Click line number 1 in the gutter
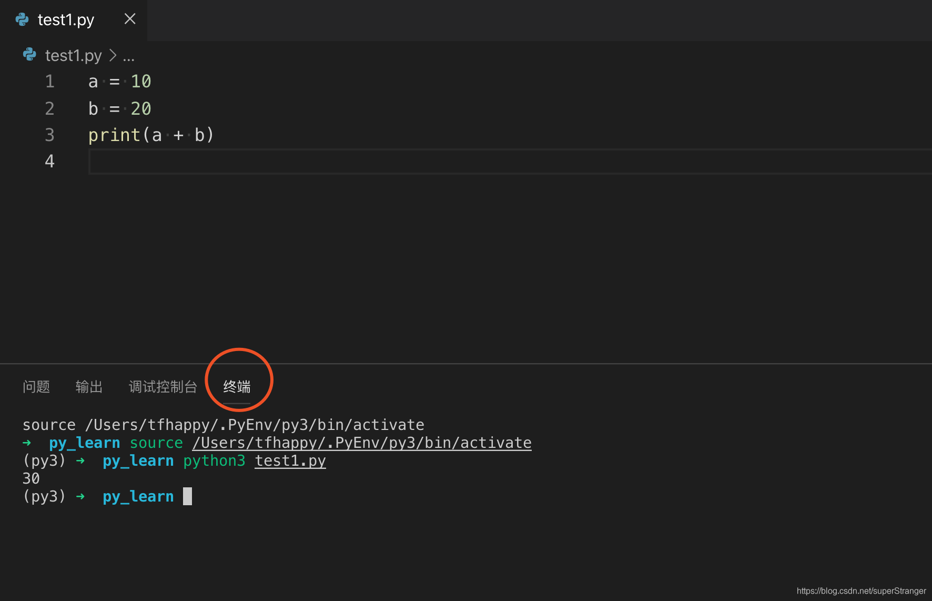Screen dimensions: 932x601 tap(50, 82)
